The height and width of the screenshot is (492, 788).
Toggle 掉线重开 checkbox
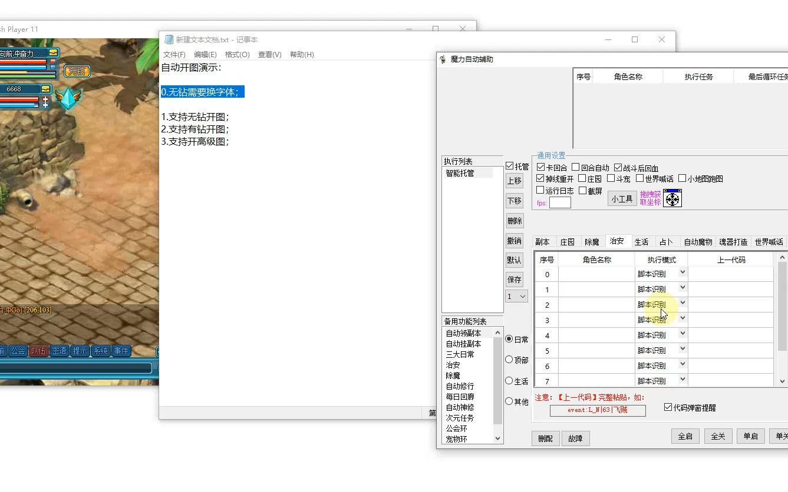[540, 178]
